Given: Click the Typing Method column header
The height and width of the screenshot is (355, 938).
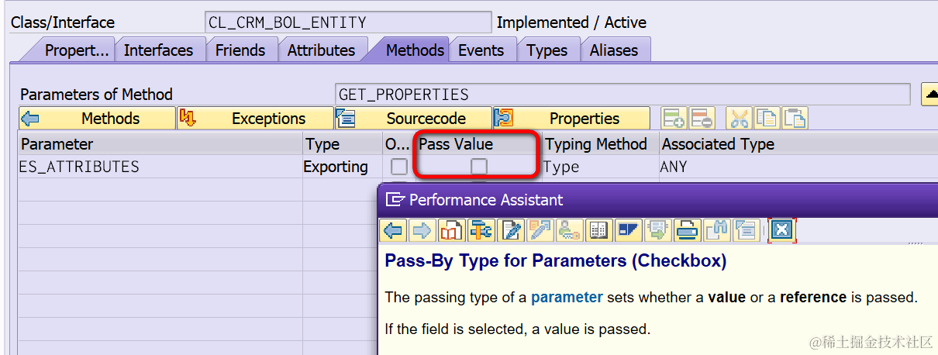Looking at the screenshot, I should [x=600, y=144].
